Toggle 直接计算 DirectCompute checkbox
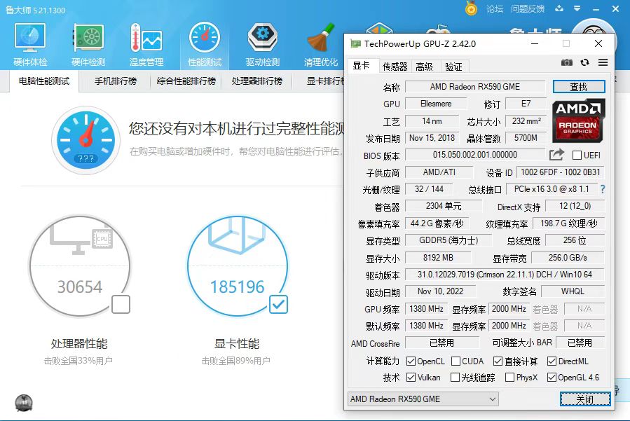The width and height of the screenshot is (630, 421). click(498, 361)
